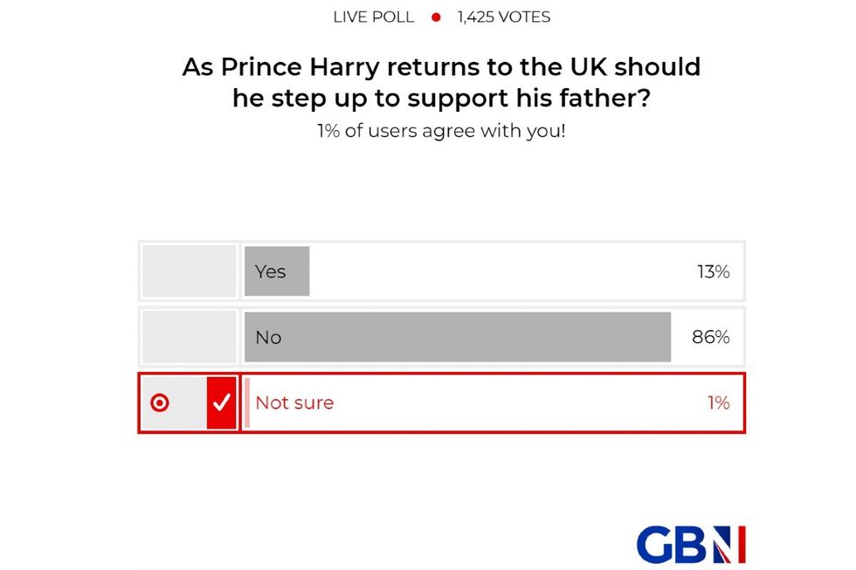Click the 1% label on Not sure row
The width and height of the screenshot is (856, 570).
[720, 402]
